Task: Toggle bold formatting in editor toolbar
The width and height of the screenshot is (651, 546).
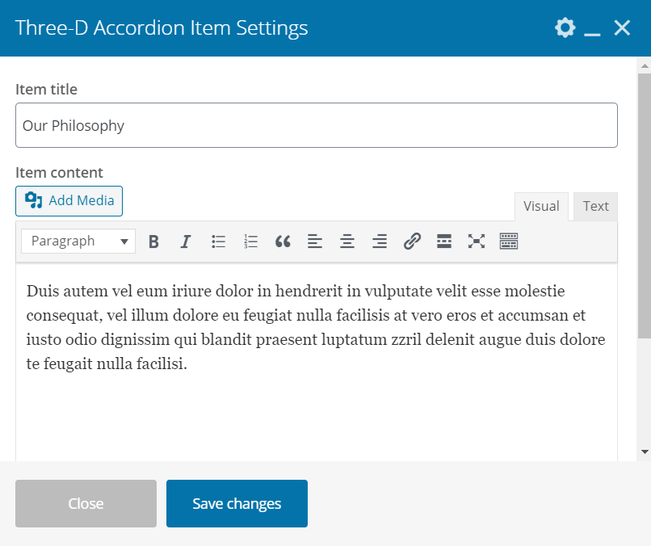Action: 153,241
